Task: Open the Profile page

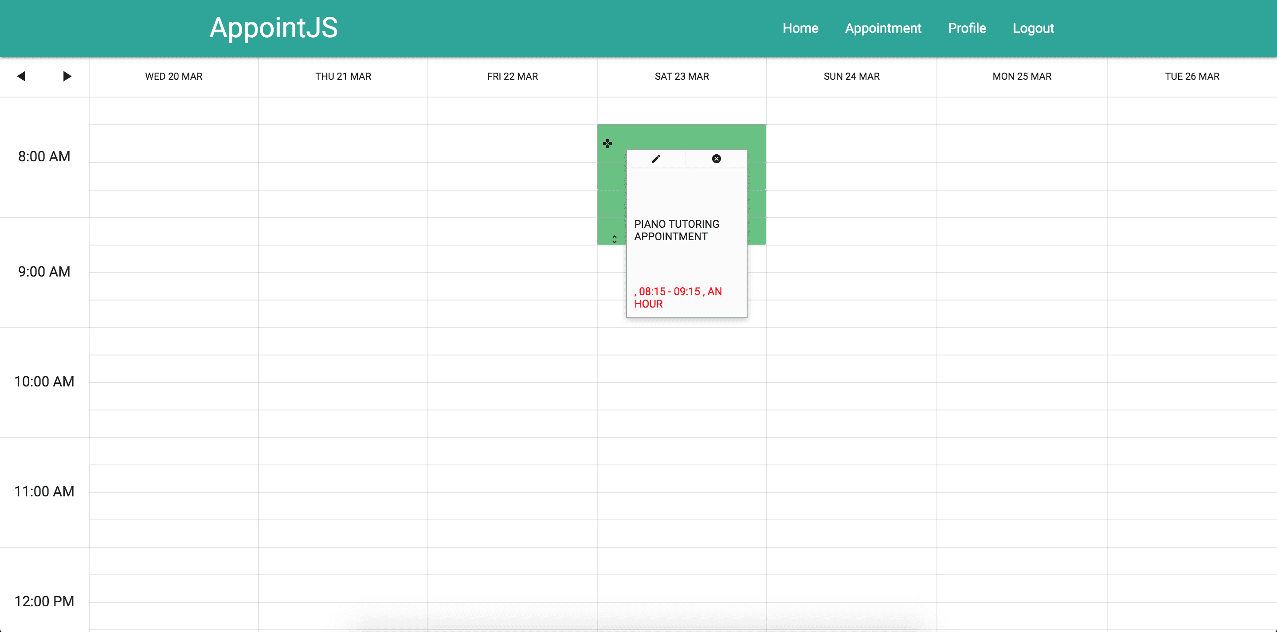Action: (967, 28)
